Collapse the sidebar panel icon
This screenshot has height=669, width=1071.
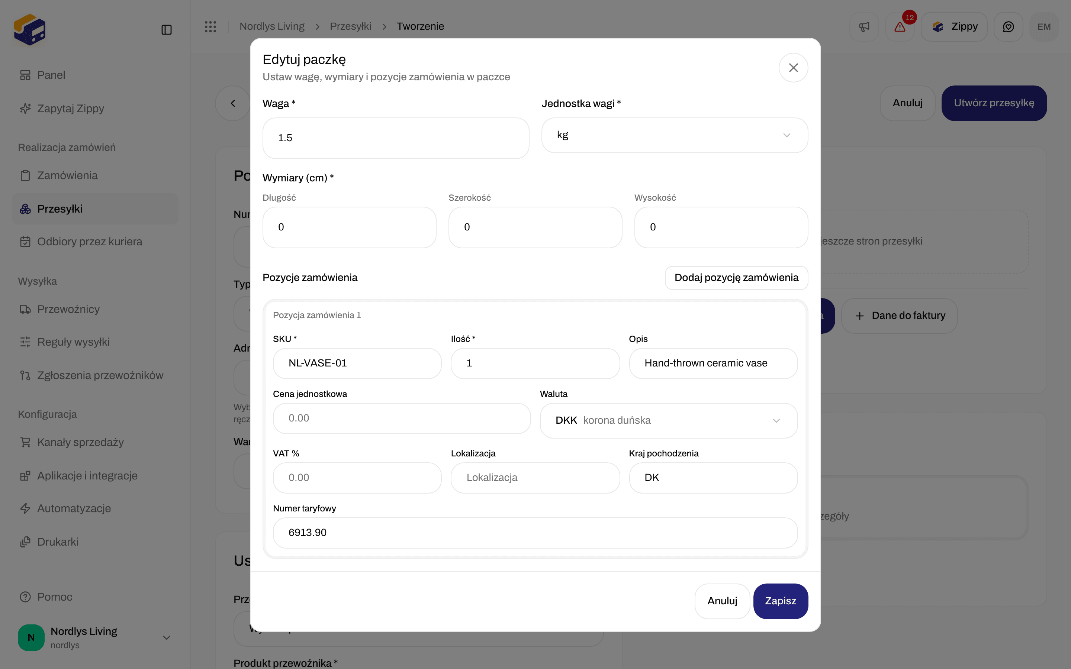166,30
